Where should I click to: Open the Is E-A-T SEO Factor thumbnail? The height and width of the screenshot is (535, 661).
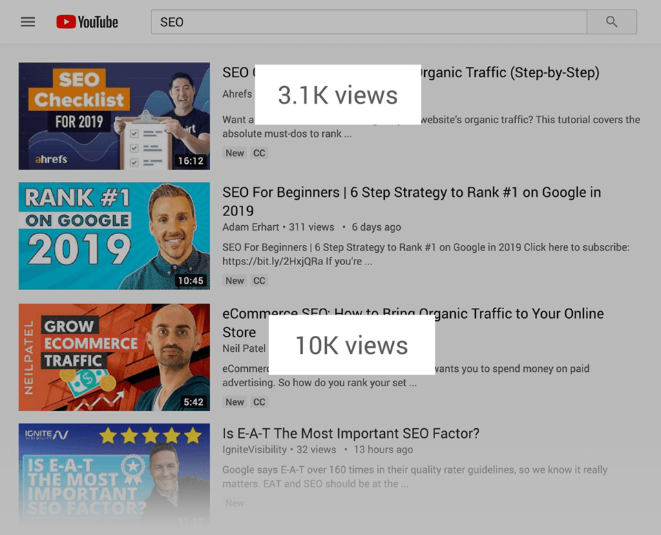(114, 472)
